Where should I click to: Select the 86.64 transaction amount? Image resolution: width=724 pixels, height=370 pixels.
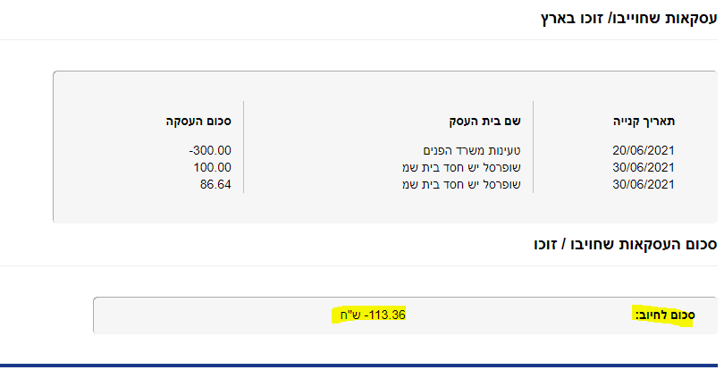215,184
